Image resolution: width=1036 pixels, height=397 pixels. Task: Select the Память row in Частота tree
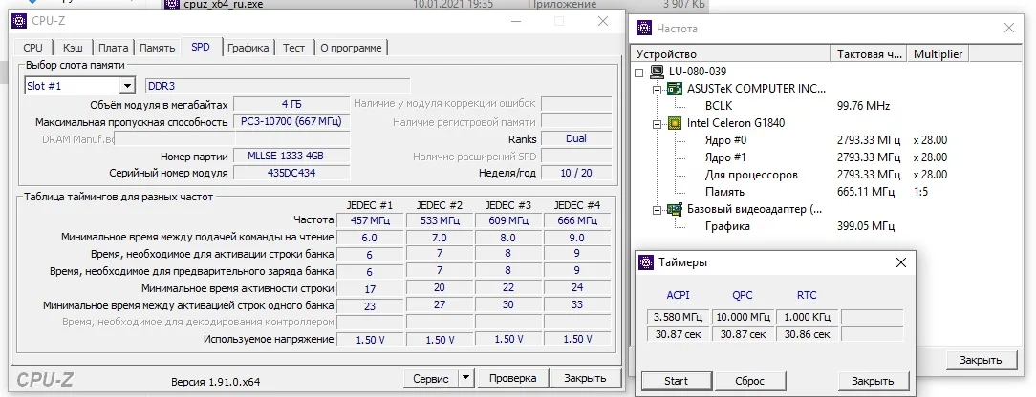tap(724, 192)
